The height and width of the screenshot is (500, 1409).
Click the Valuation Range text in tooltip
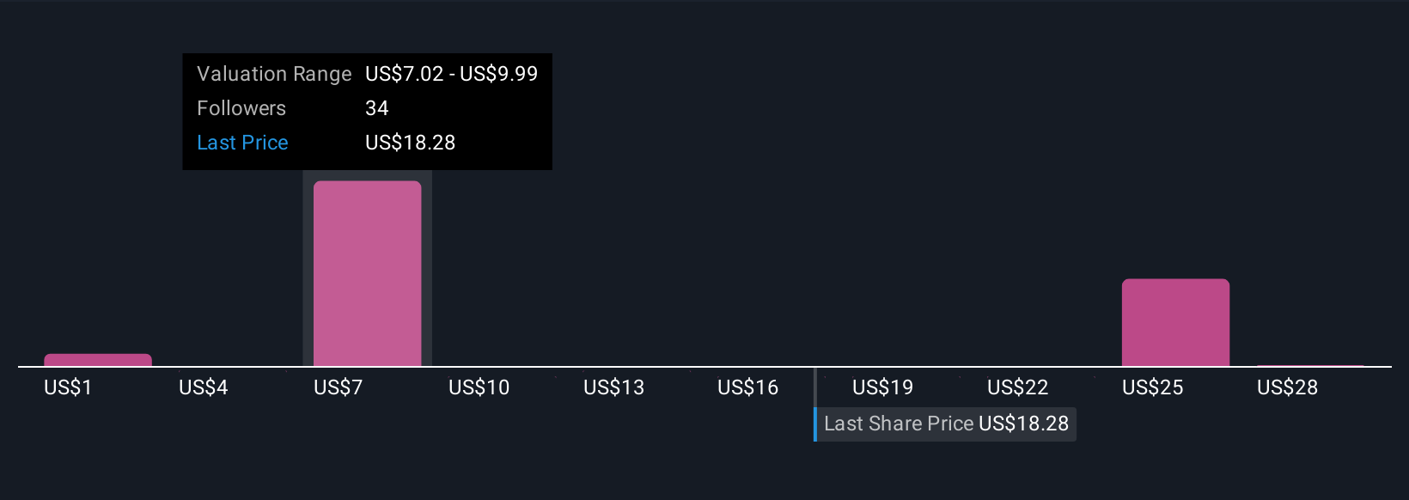pyautogui.click(x=274, y=74)
